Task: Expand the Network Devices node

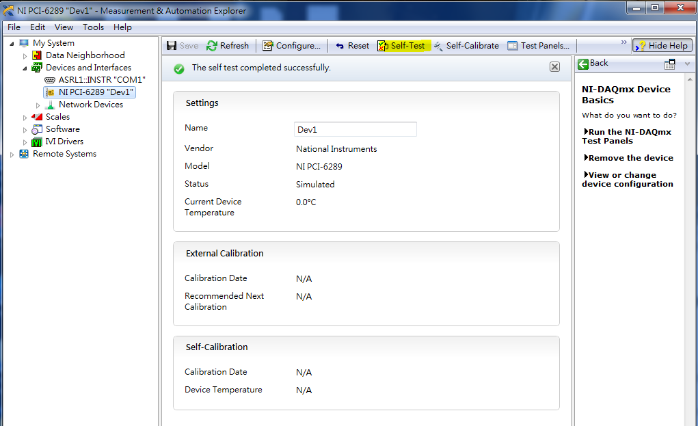Action: pos(38,105)
